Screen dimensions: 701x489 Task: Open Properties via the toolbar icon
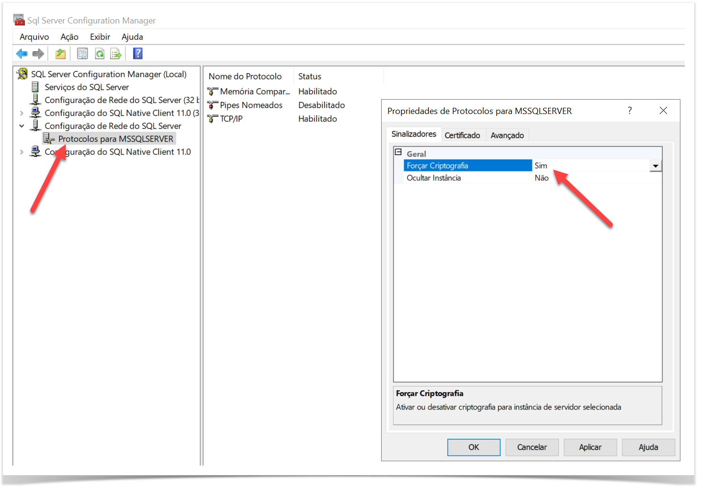(82, 54)
